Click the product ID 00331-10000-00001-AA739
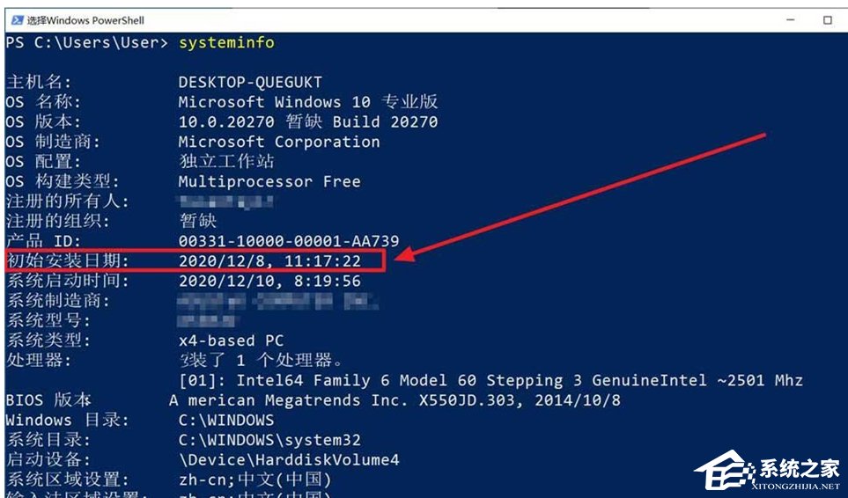 (x=289, y=241)
